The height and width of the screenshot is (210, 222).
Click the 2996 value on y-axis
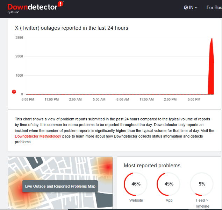click(19, 37)
